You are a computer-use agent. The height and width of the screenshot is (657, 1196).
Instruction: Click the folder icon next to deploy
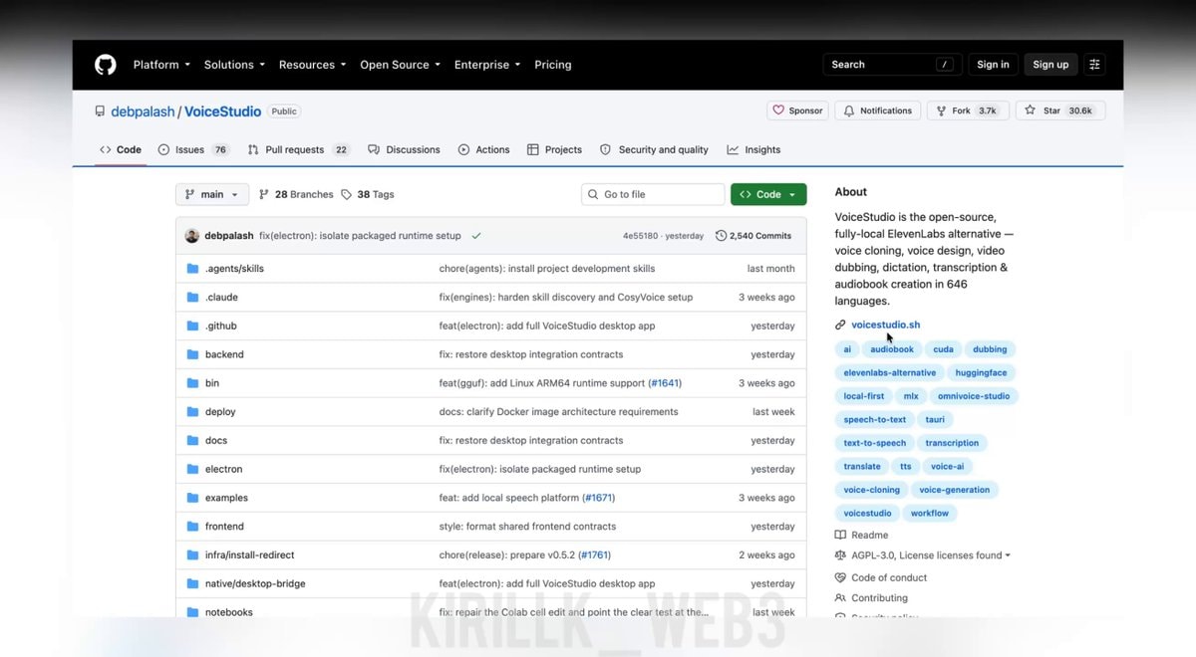pos(192,411)
